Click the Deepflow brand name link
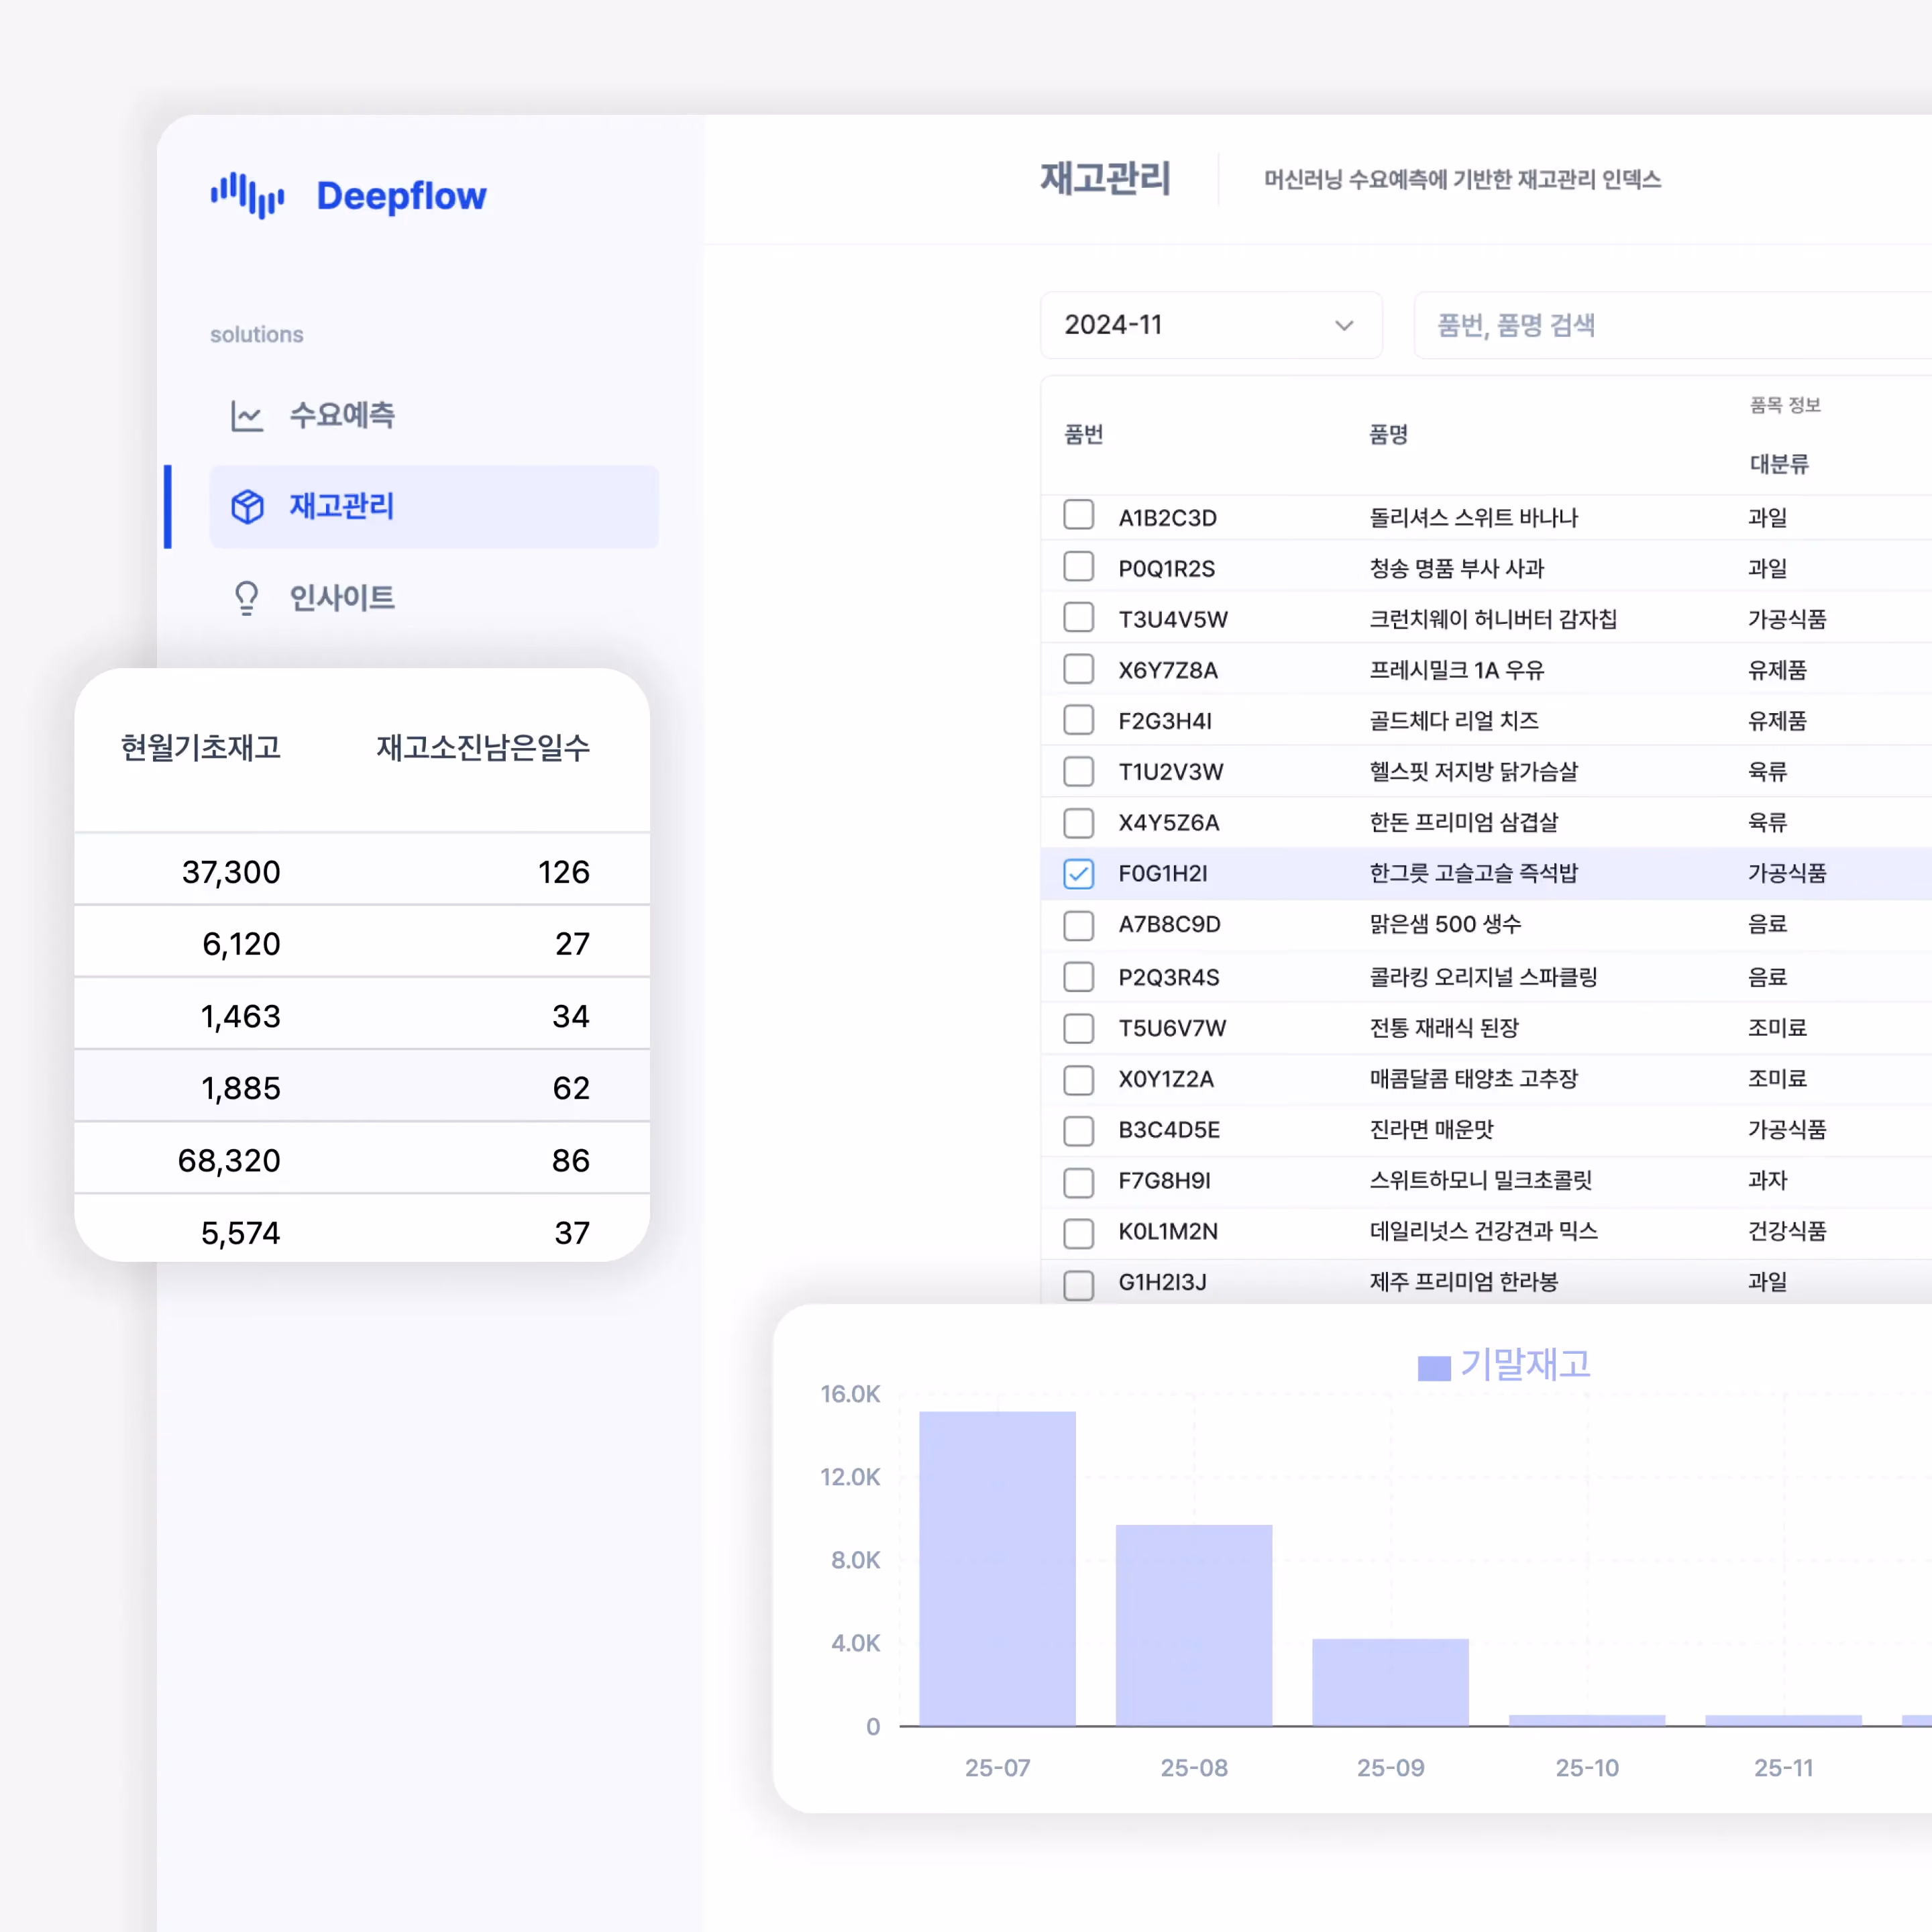The height and width of the screenshot is (1932, 1932). (x=402, y=196)
